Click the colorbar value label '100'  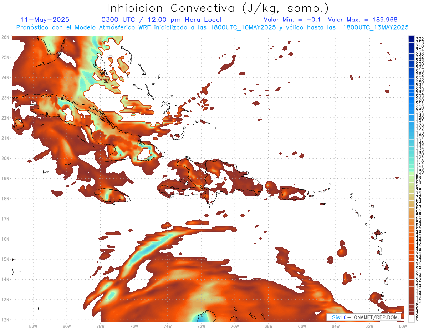click(420, 172)
